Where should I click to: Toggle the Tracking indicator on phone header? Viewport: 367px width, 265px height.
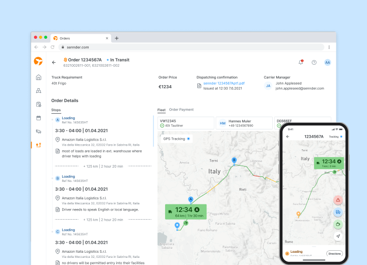point(341,137)
